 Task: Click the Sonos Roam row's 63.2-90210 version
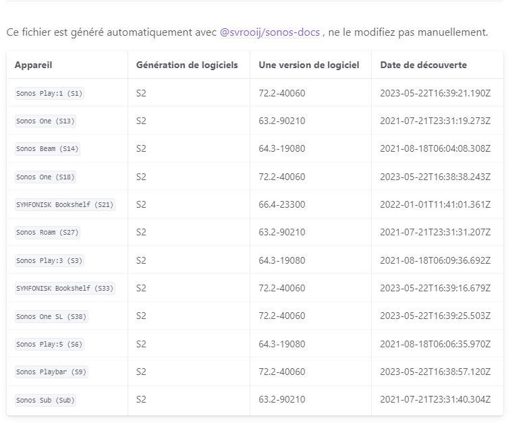(282, 232)
